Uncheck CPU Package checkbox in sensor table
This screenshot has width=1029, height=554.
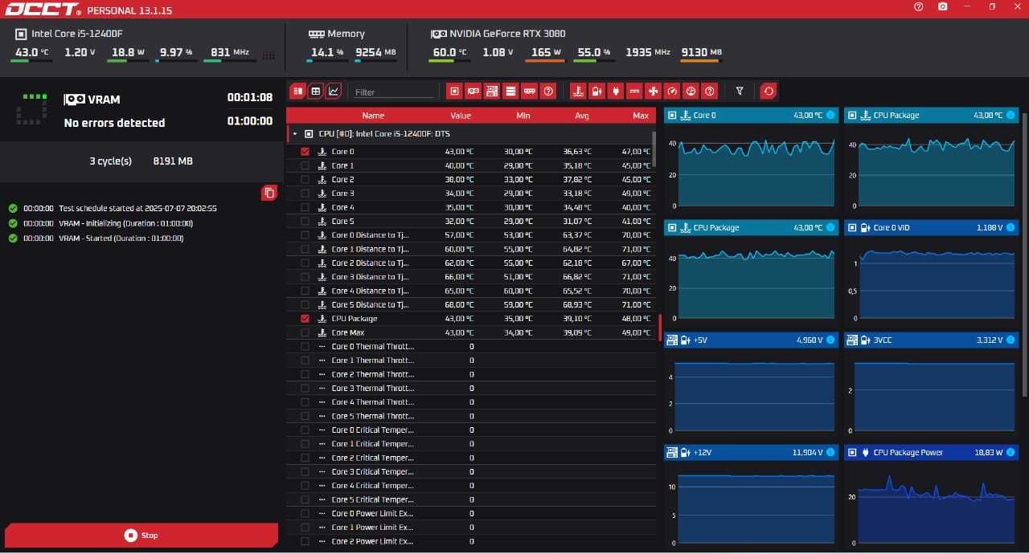pyautogui.click(x=305, y=318)
